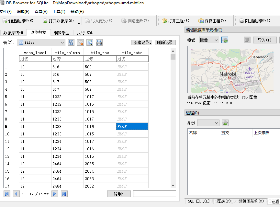The image size is (280, 207).
Task: Click the Delete Record (删除记录) button
Action: [165, 42]
